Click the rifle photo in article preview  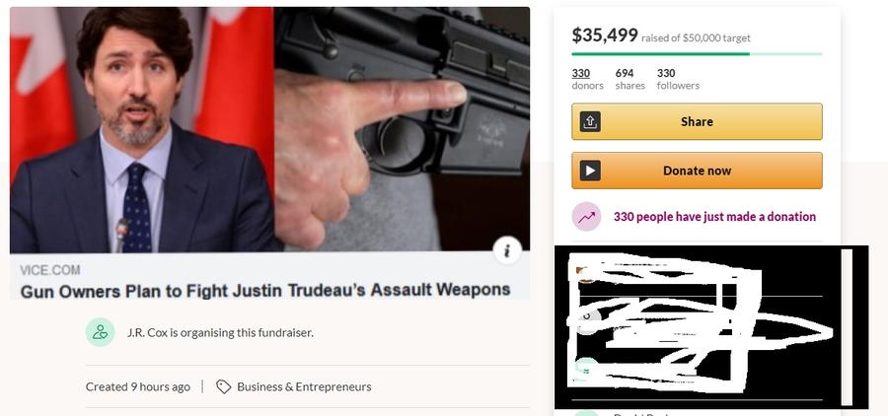click(x=403, y=129)
